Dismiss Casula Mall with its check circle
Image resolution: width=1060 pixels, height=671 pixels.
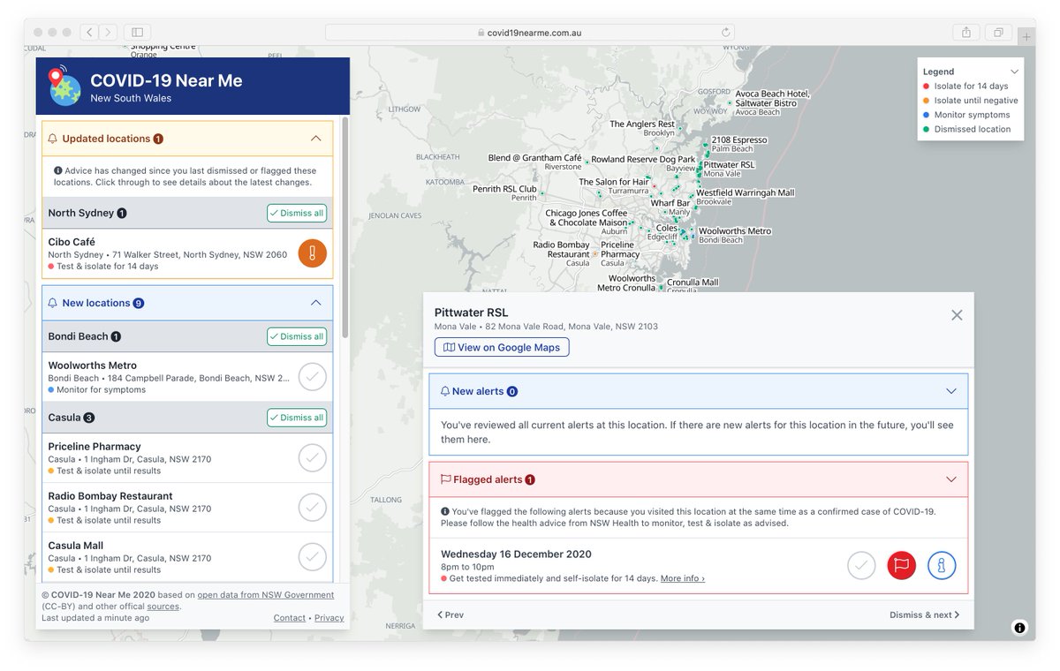[313, 557]
